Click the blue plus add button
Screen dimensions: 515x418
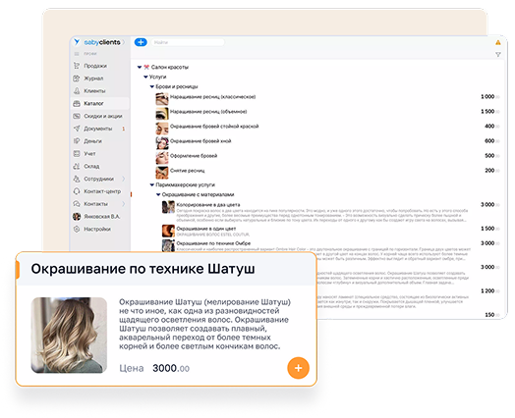tap(141, 42)
